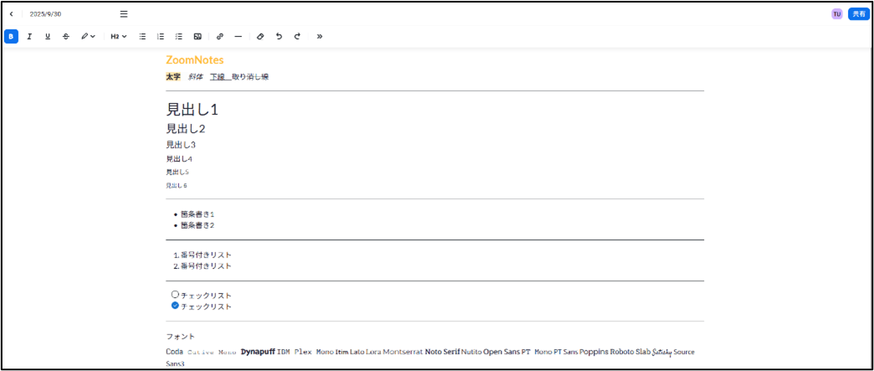874x371 pixels.
Task: Open the H2 heading level dropdown
Action: click(x=119, y=36)
